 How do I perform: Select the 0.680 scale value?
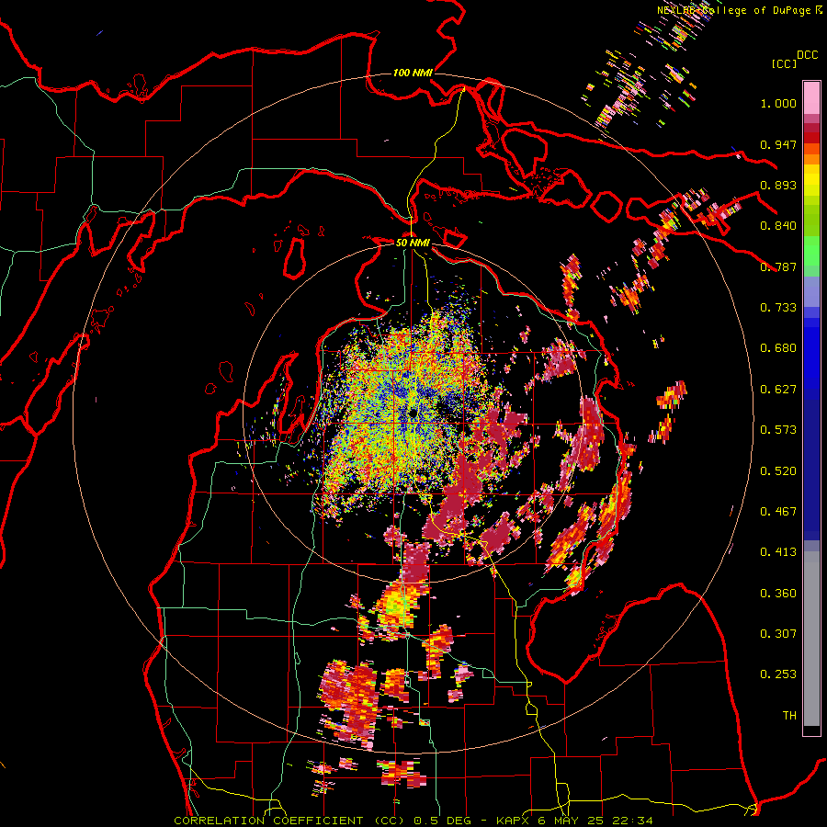pyautogui.click(x=778, y=348)
